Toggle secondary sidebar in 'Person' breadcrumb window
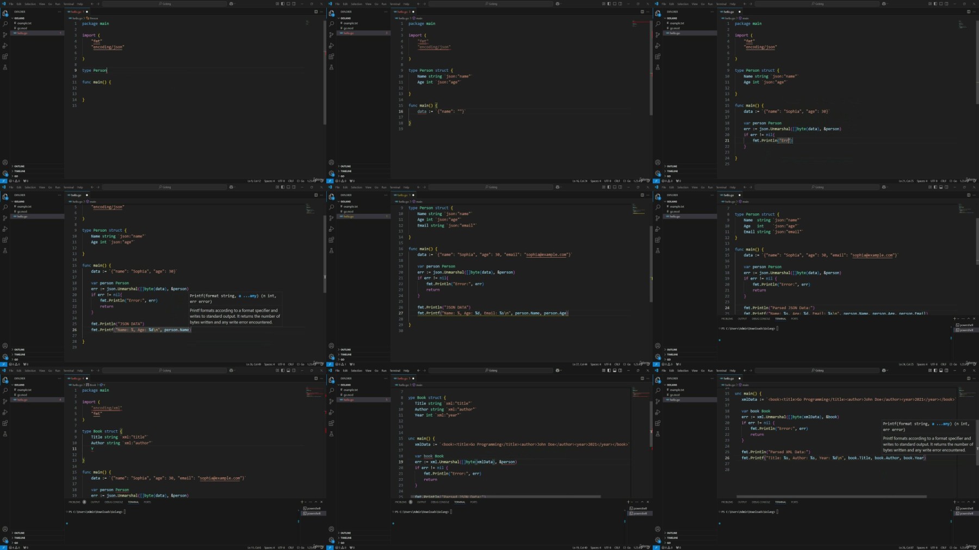This screenshot has height=550, width=979. (x=294, y=4)
